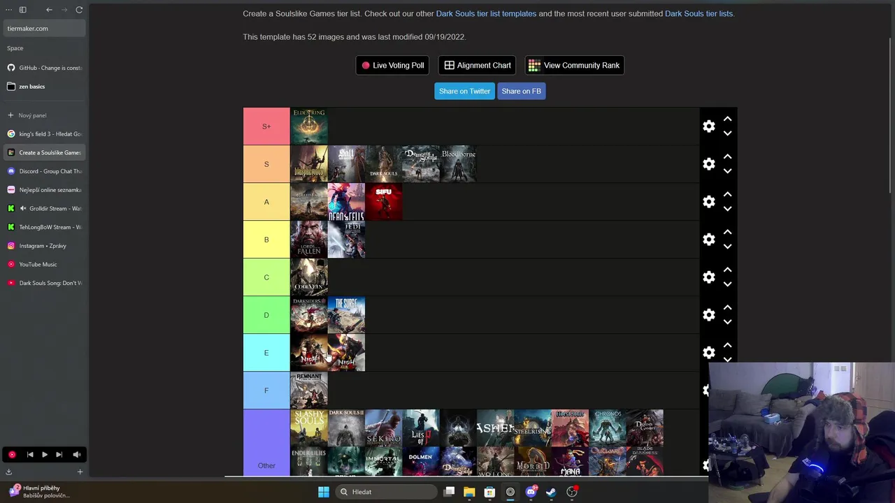This screenshot has height=503, width=895.
Task: Select Bloodborne thumbnail in S tier
Action: pos(459,164)
